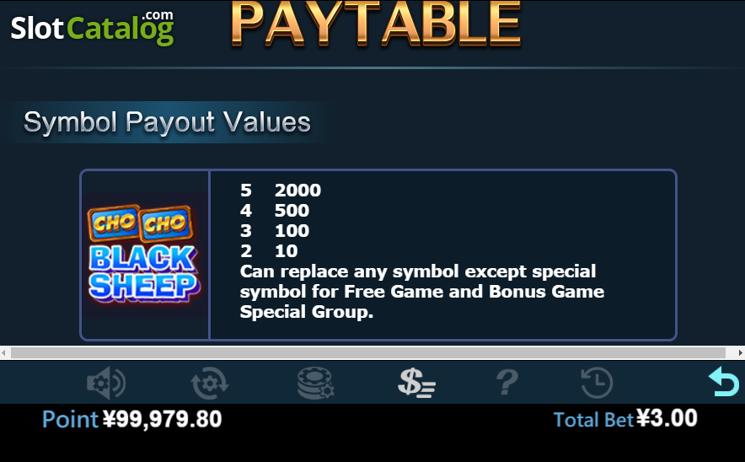Select the paytable dollar icon
Screen dimensions: 745x462
pyautogui.click(x=416, y=383)
